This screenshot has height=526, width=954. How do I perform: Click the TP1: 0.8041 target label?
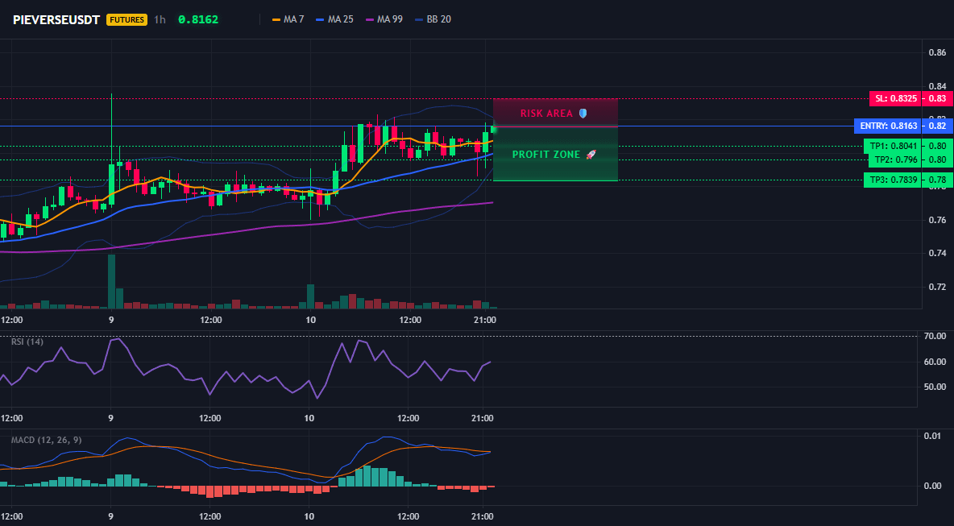pos(891,146)
